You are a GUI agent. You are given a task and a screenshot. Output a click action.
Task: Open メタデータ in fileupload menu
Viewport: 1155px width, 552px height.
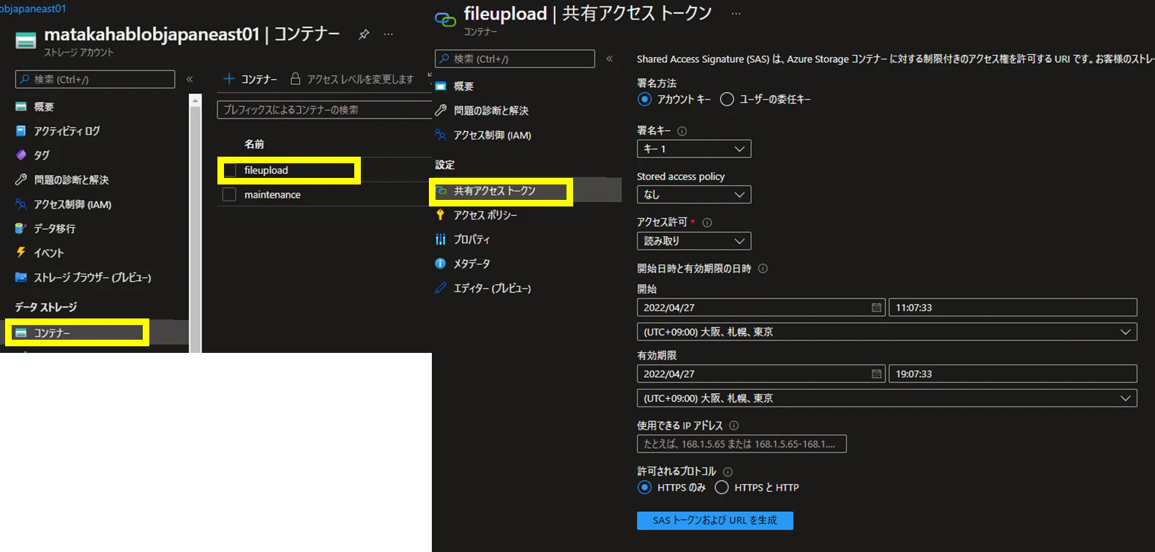[x=471, y=264]
